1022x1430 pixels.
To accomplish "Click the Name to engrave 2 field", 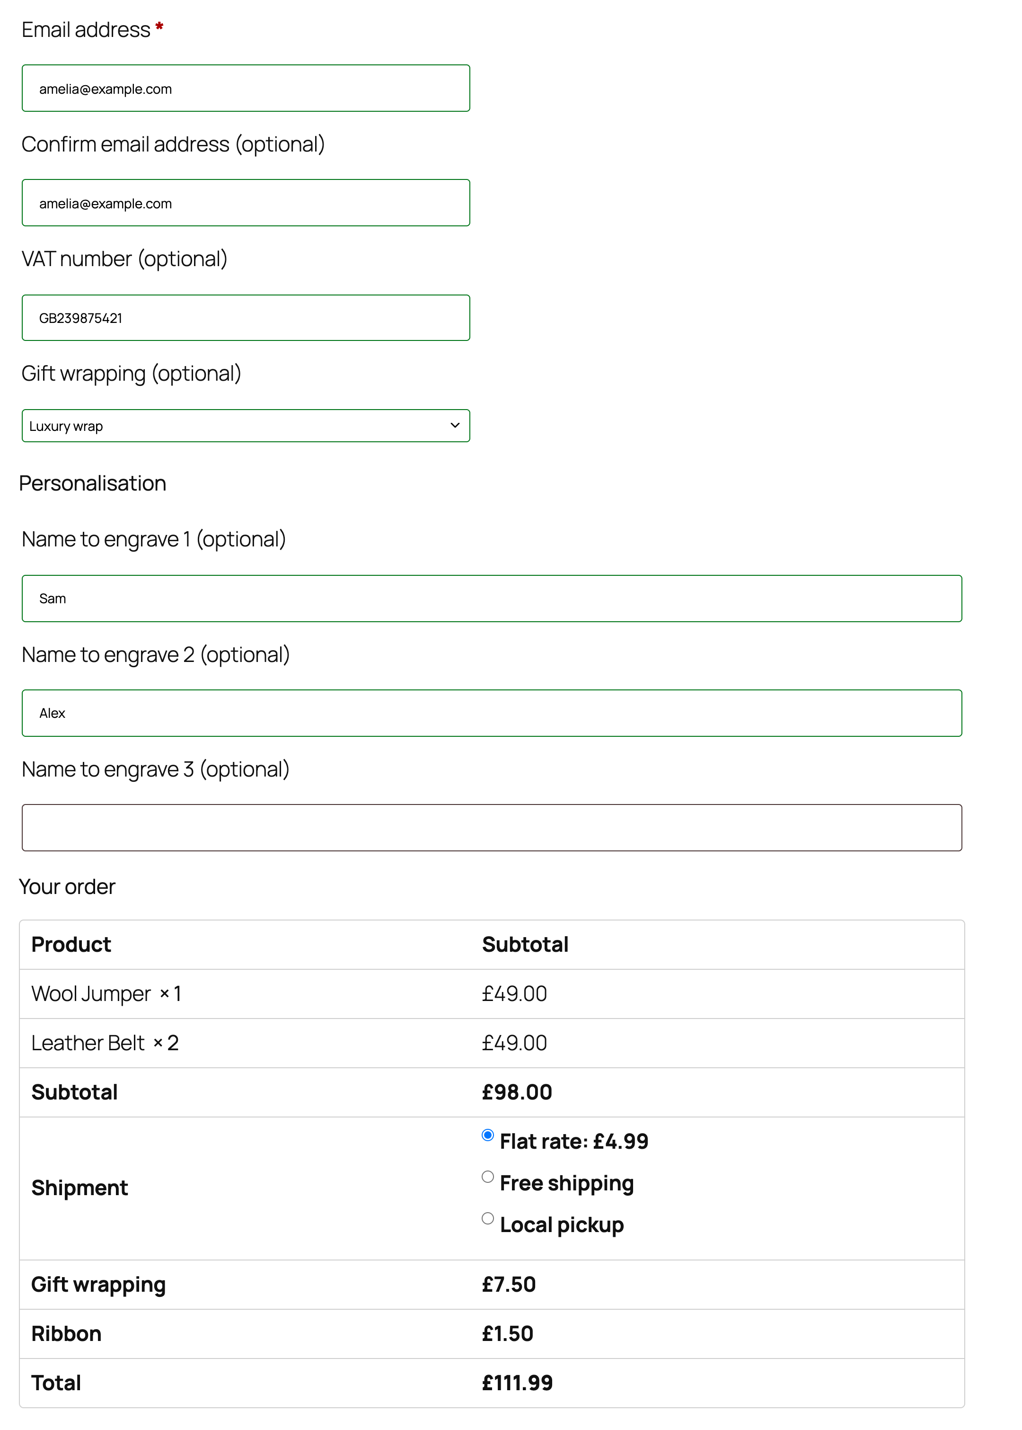I will click(492, 713).
